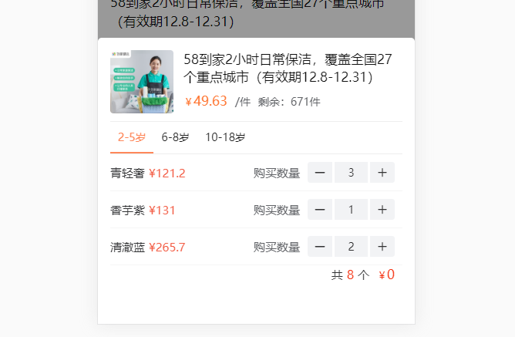Click the 清澈蓝 quantity input showing 2
Image resolution: width=515 pixels, height=337 pixels.
pos(351,246)
